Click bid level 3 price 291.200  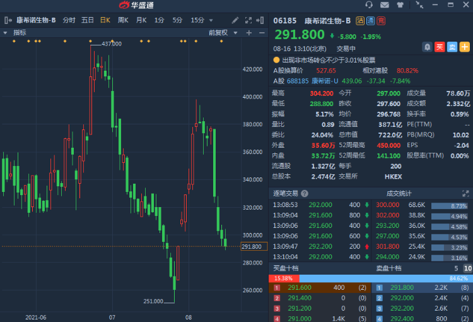click(299, 308)
